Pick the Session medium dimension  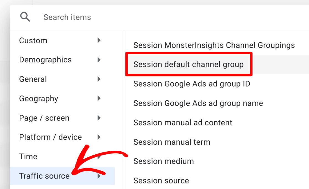pyautogui.click(x=163, y=161)
